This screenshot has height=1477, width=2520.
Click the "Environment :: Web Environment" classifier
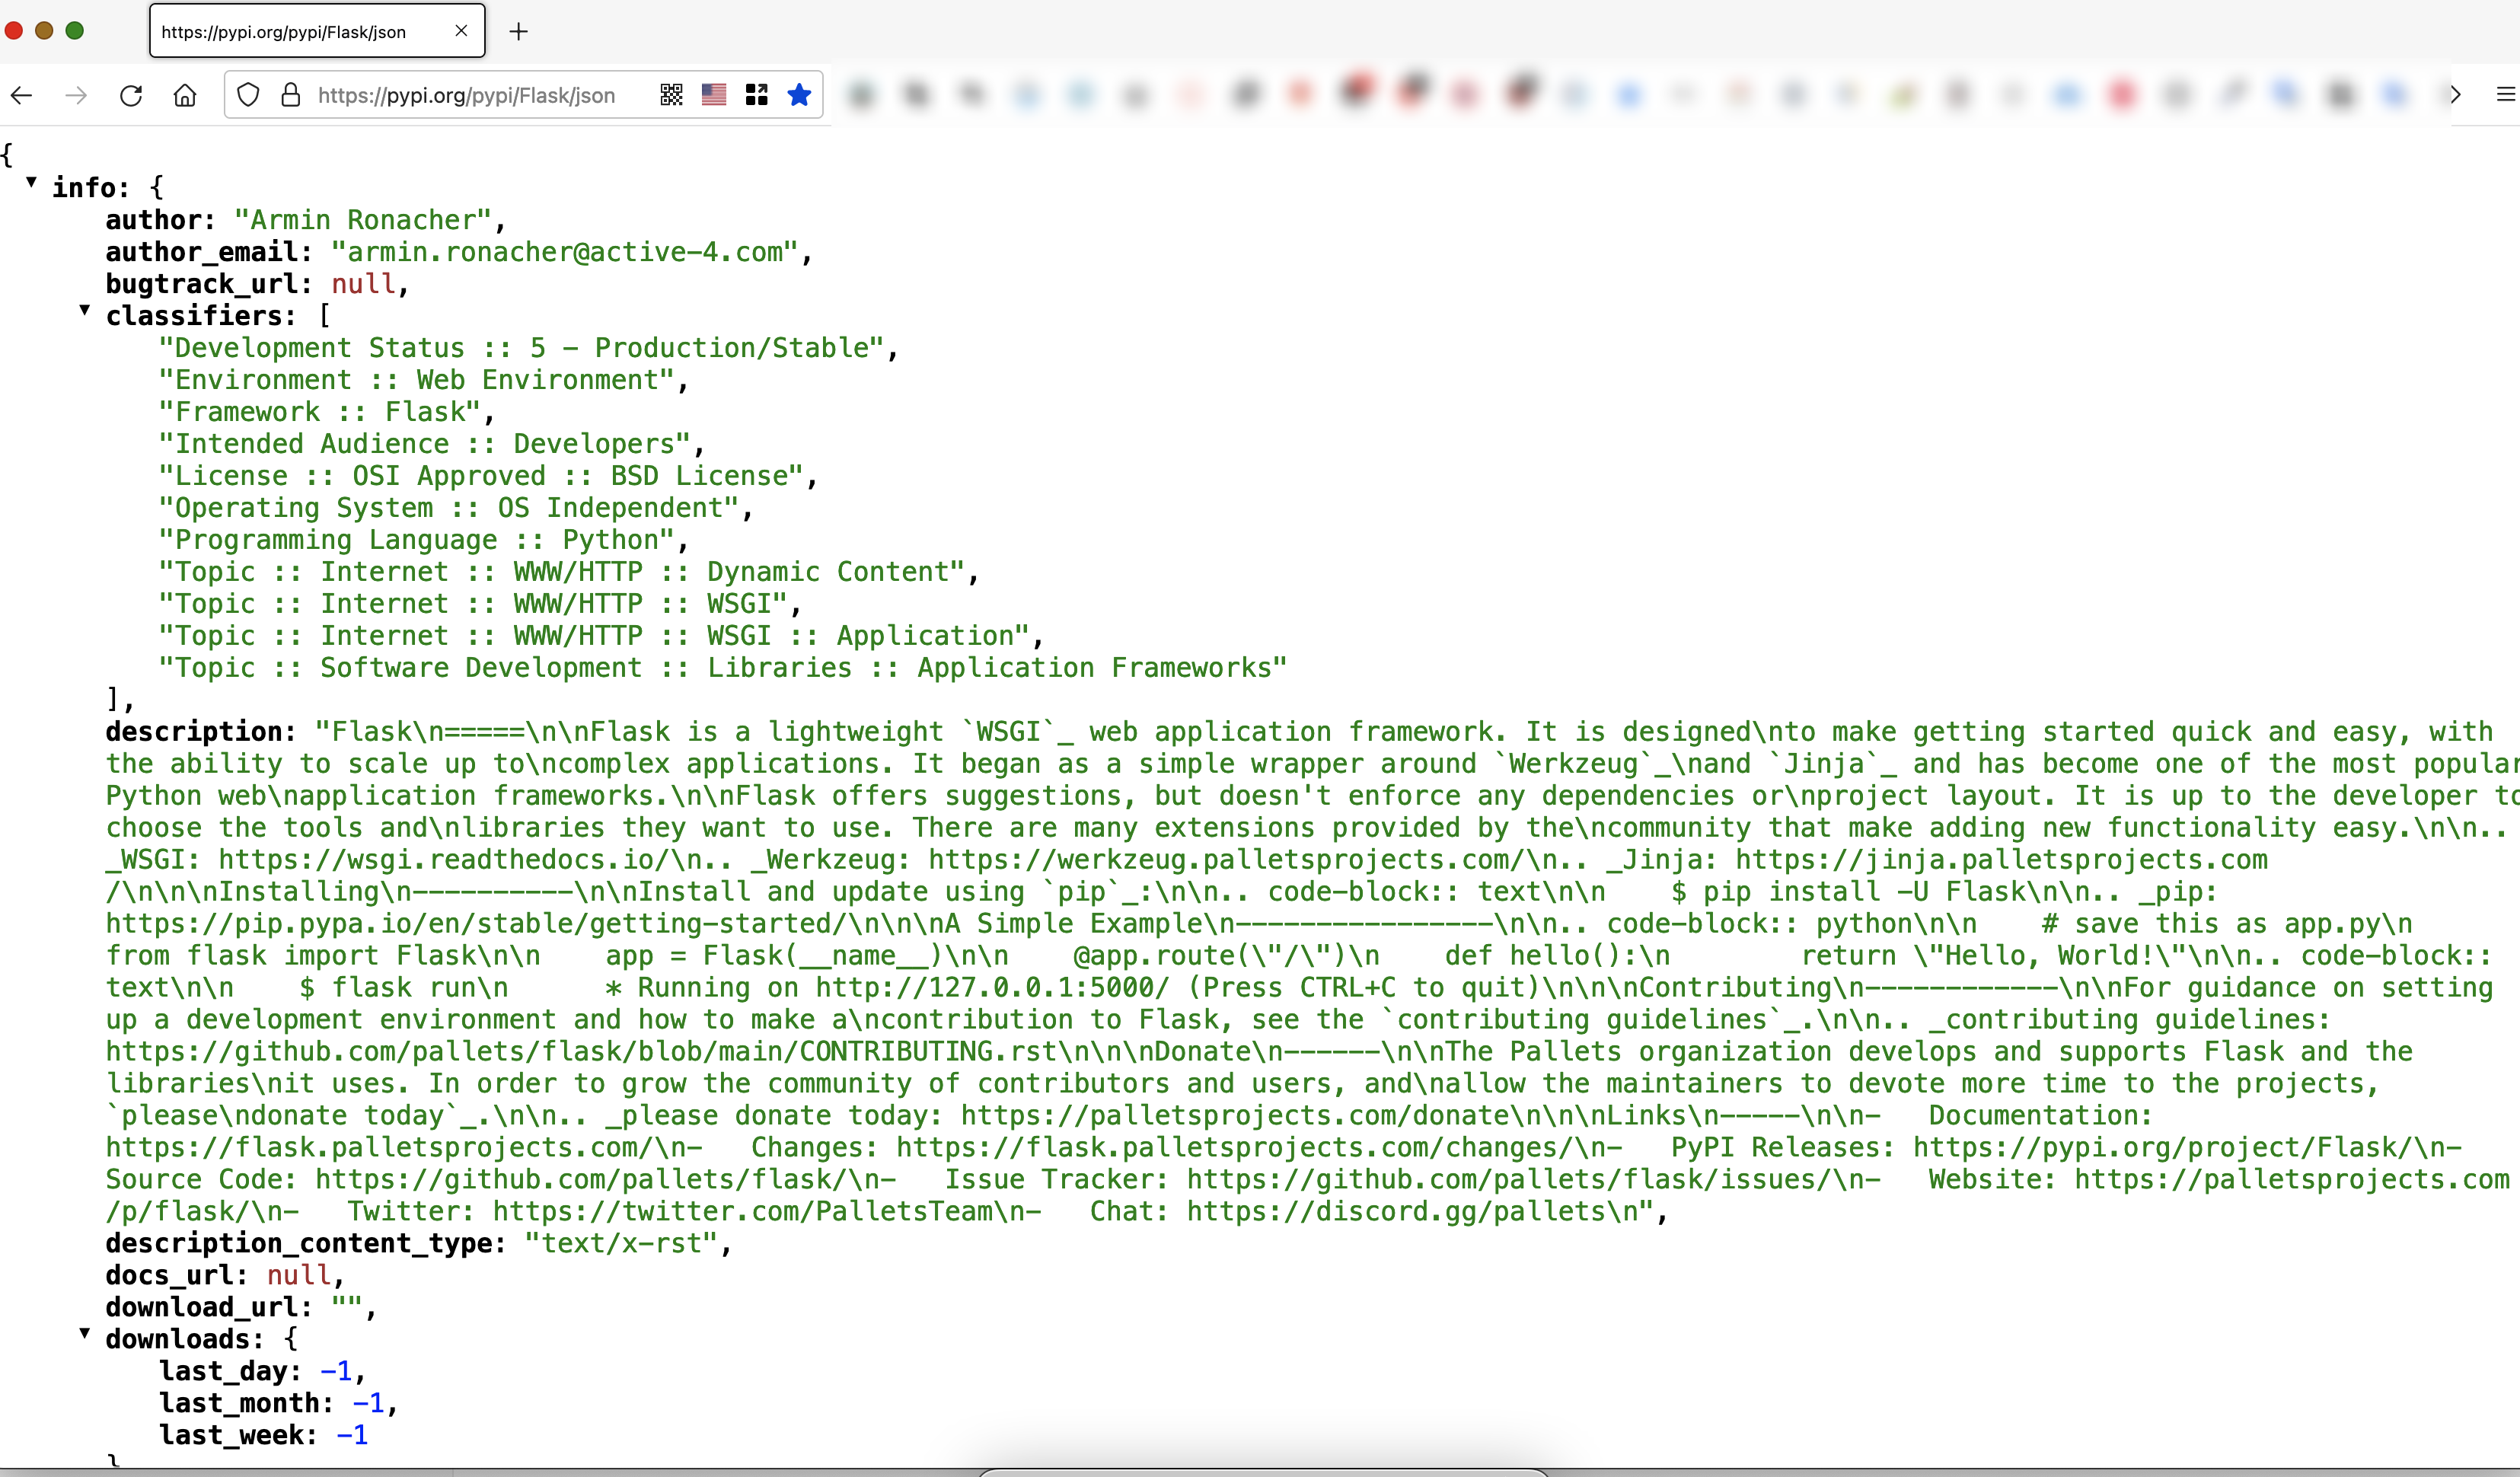417,380
